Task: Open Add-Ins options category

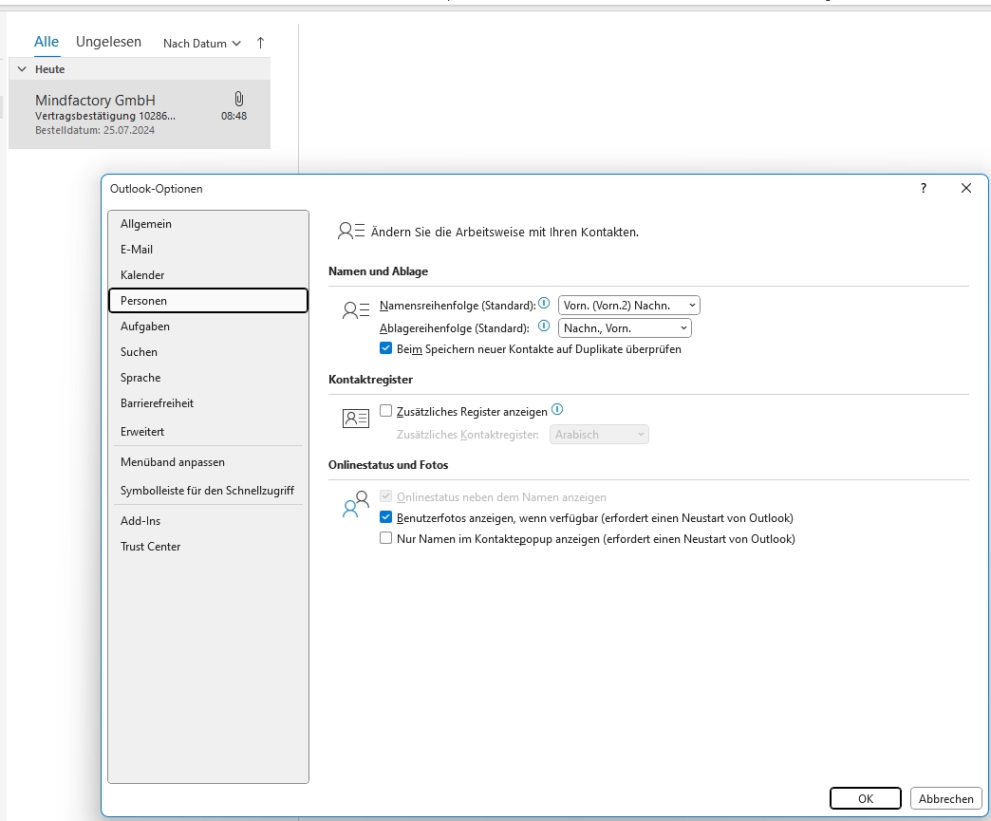Action: tap(208, 521)
